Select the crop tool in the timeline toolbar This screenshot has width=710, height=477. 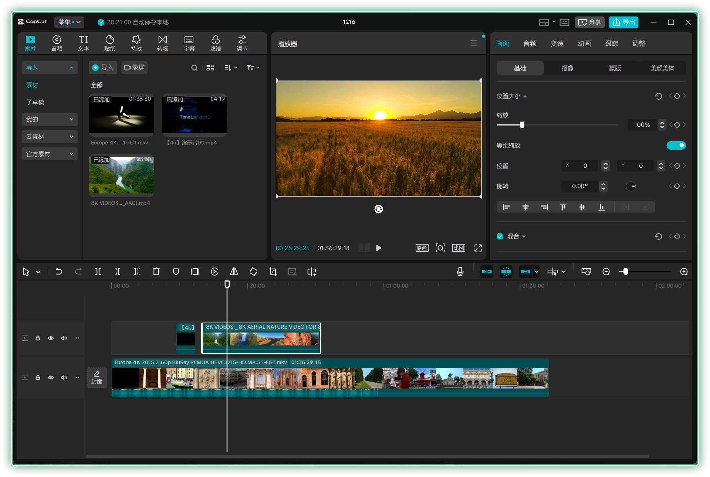273,272
